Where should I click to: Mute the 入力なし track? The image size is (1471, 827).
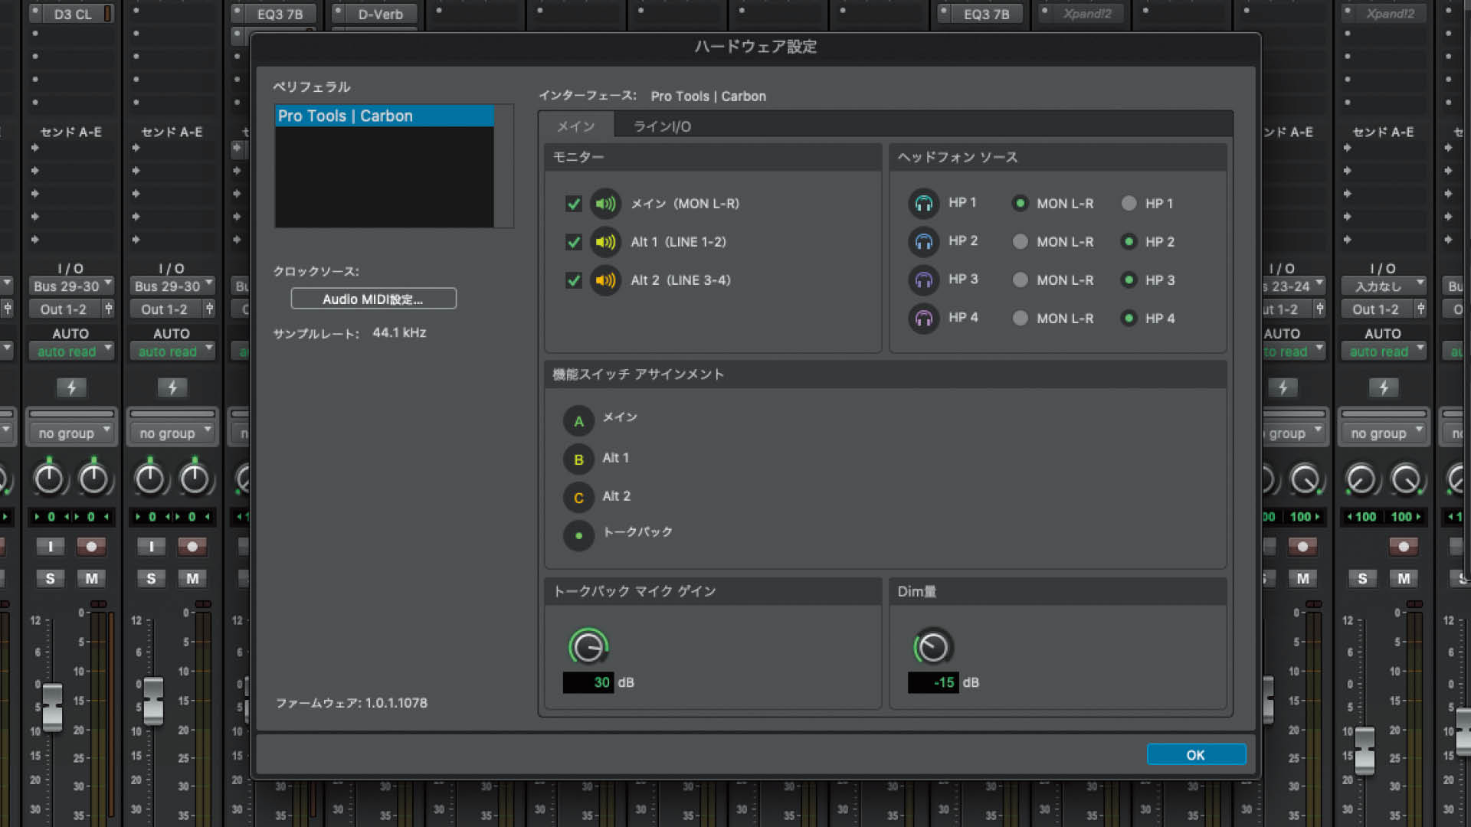tap(1404, 578)
